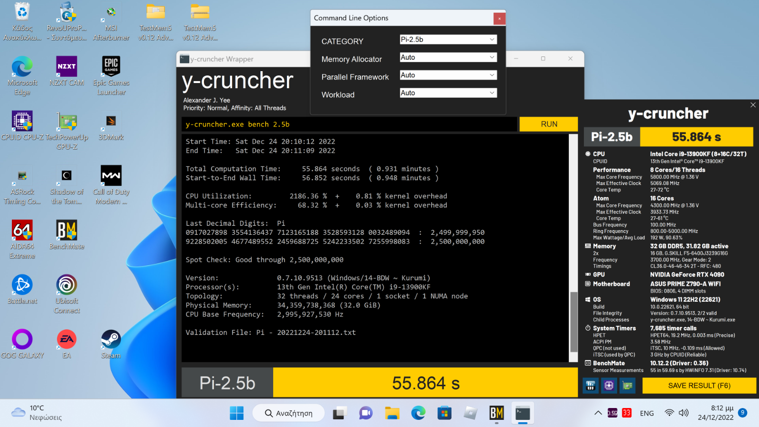Click 'ASUS PRIME Z790-A WIFI' motherboard entry

tap(685, 284)
